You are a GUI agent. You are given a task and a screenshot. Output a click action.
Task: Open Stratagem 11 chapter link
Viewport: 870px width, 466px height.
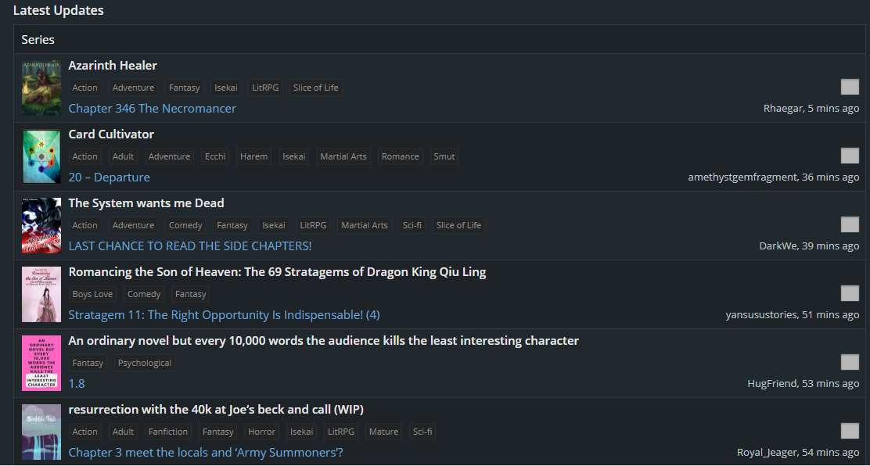224,315
